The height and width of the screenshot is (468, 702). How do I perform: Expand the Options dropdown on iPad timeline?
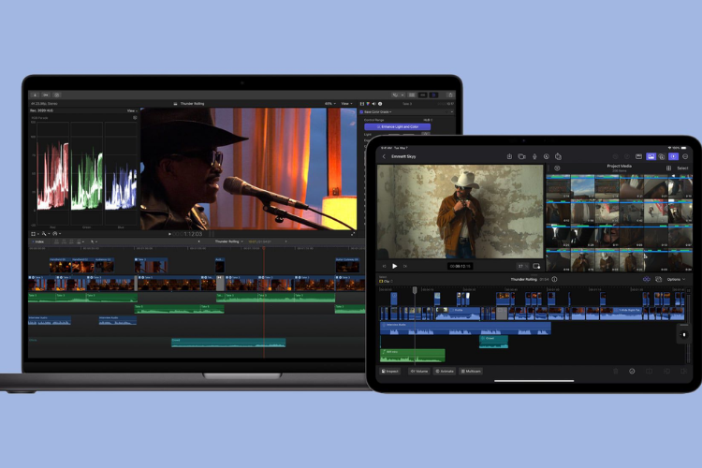[x=676, y=279]
